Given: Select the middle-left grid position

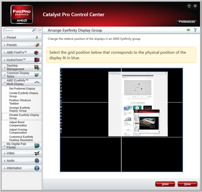Looking at the screenshot, I should [x=91, y=120].
